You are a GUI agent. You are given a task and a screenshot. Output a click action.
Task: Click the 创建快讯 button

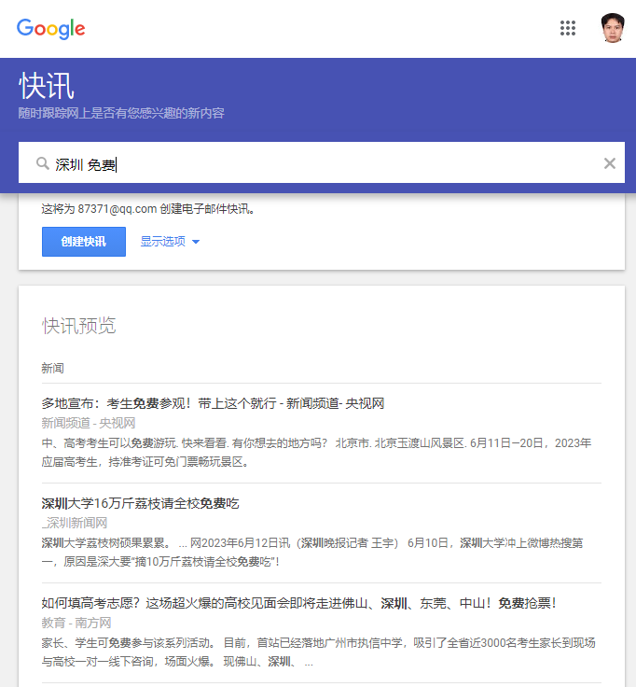(x=84, y=242)
